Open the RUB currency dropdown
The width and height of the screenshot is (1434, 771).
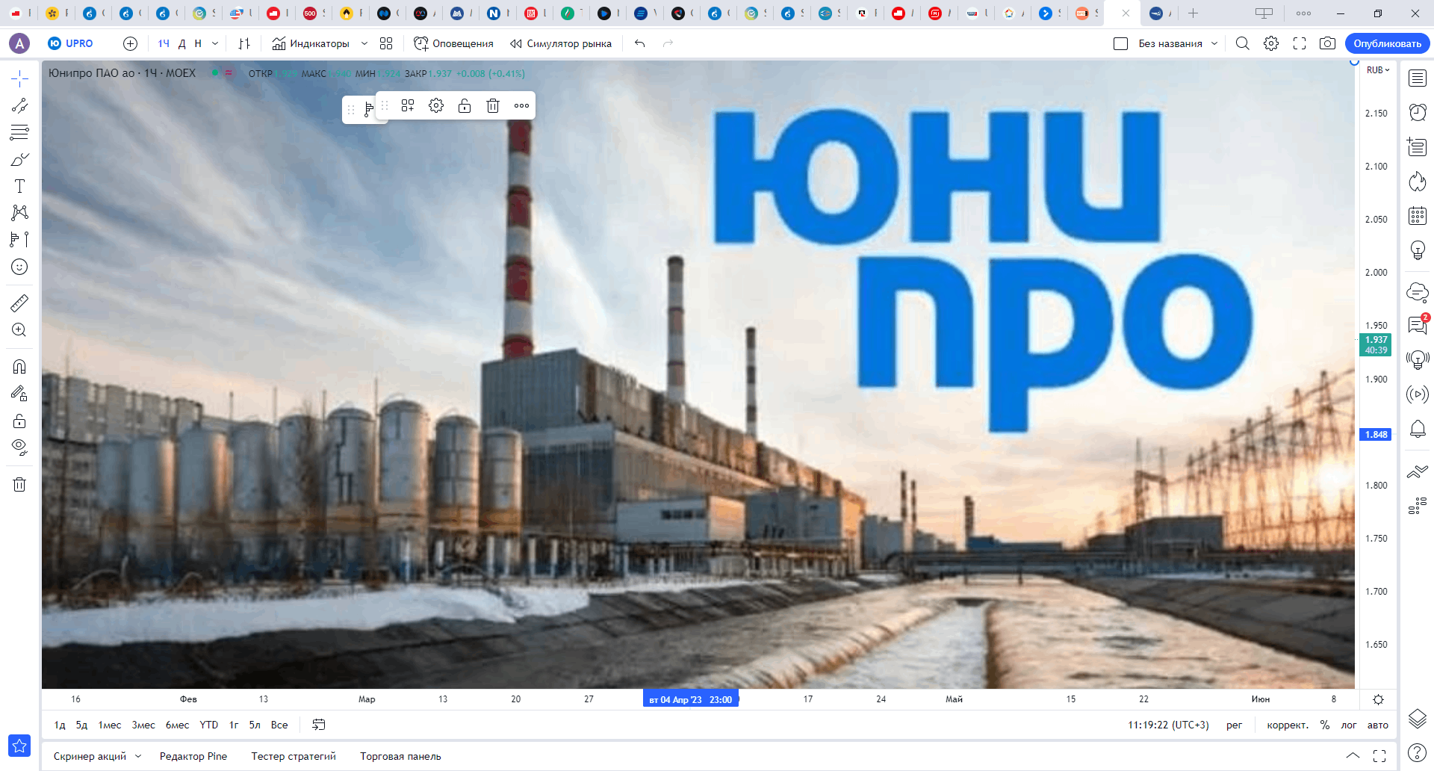pos(1378,69)
